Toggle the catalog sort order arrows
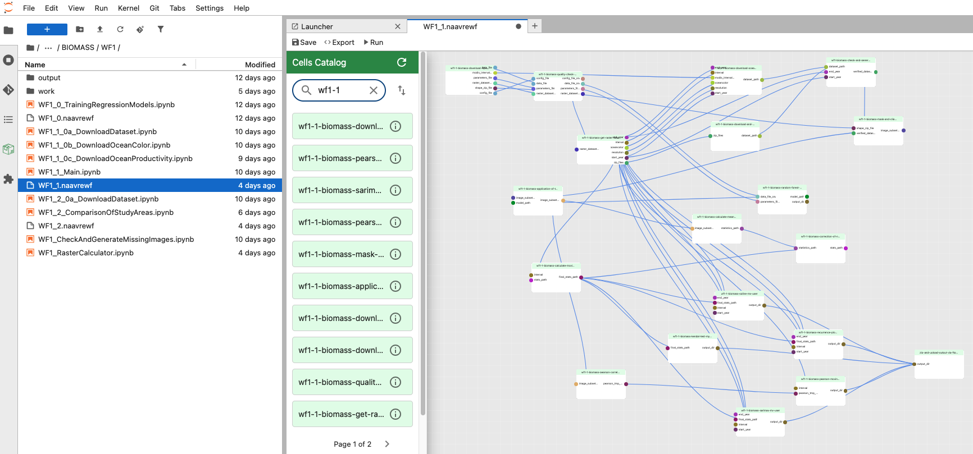 (402, 90)
